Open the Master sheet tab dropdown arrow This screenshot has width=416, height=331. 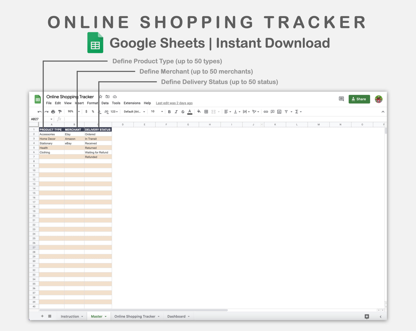pos(105,316)
